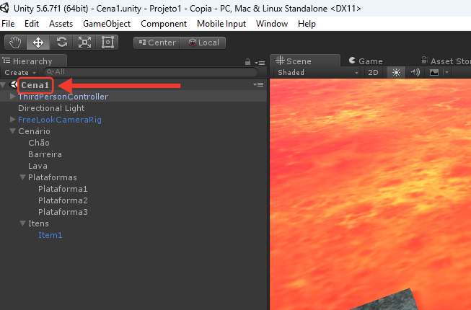
Task: Open the Shaded draw mode dropdown
Action: [x=318, y=72]
